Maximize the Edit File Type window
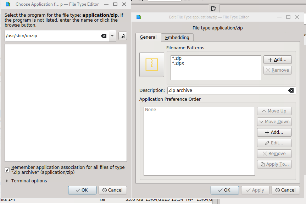 click(288, 17)
